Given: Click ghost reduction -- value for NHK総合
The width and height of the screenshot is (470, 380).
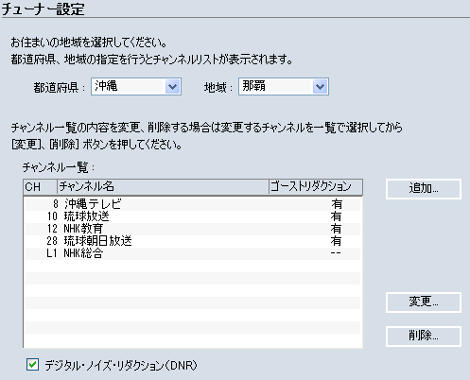Looking at the screenshot, I should tap(336, 253).
